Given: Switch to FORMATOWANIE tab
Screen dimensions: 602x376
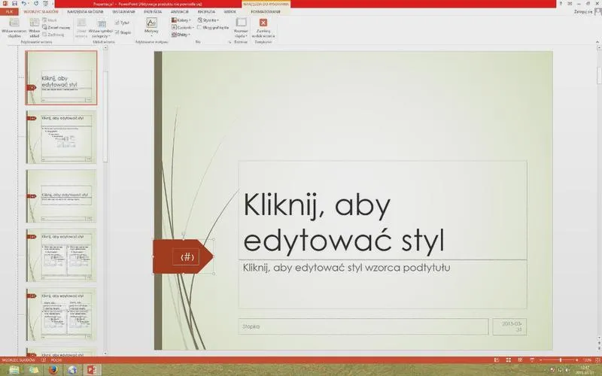Looking at the screenshot, I should (266, 12).
